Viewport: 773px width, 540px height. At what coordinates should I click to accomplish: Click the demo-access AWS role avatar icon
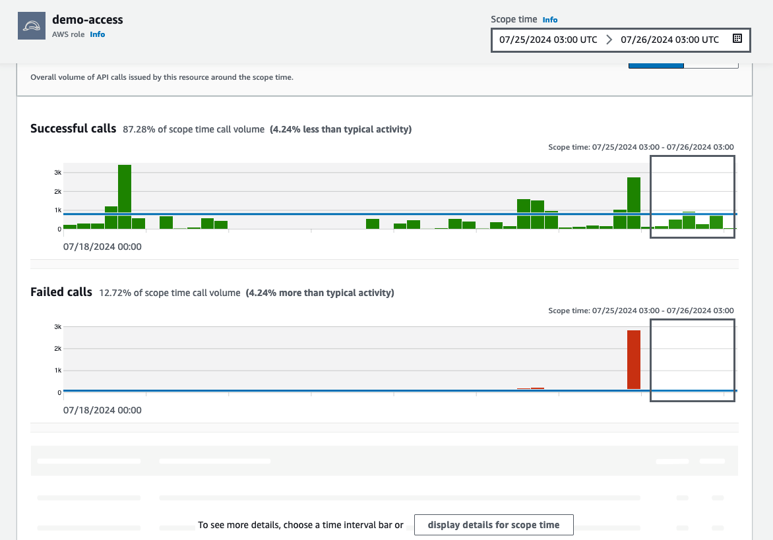point(31,26)
